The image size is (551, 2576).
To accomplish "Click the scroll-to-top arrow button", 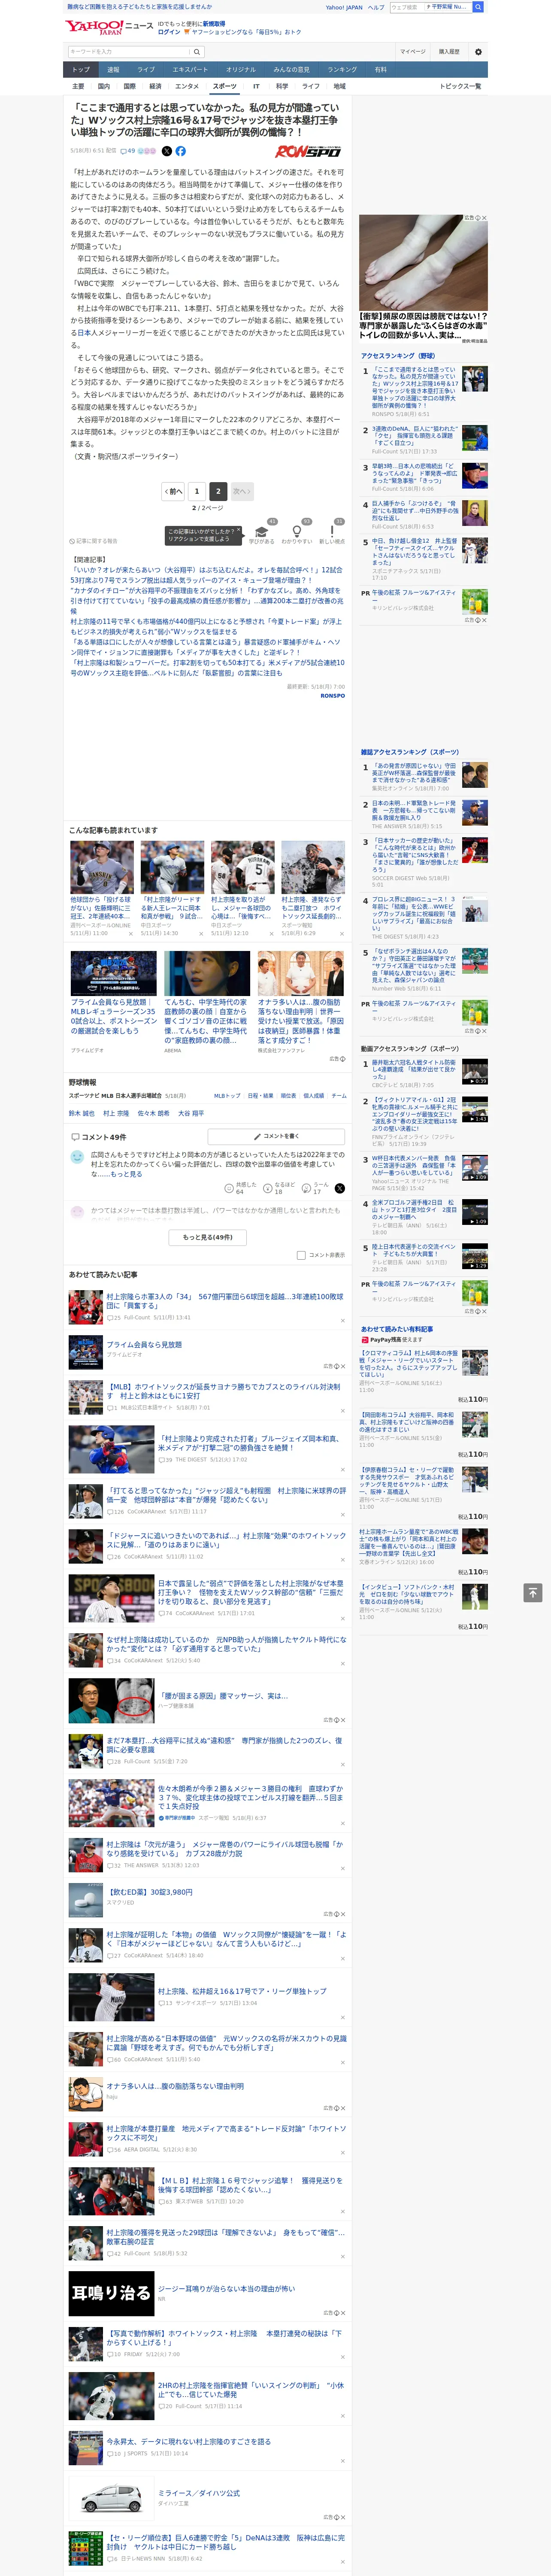I will click(x=533, y=1592).
